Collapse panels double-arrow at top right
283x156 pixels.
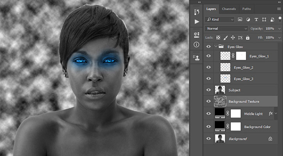[279, 2]
